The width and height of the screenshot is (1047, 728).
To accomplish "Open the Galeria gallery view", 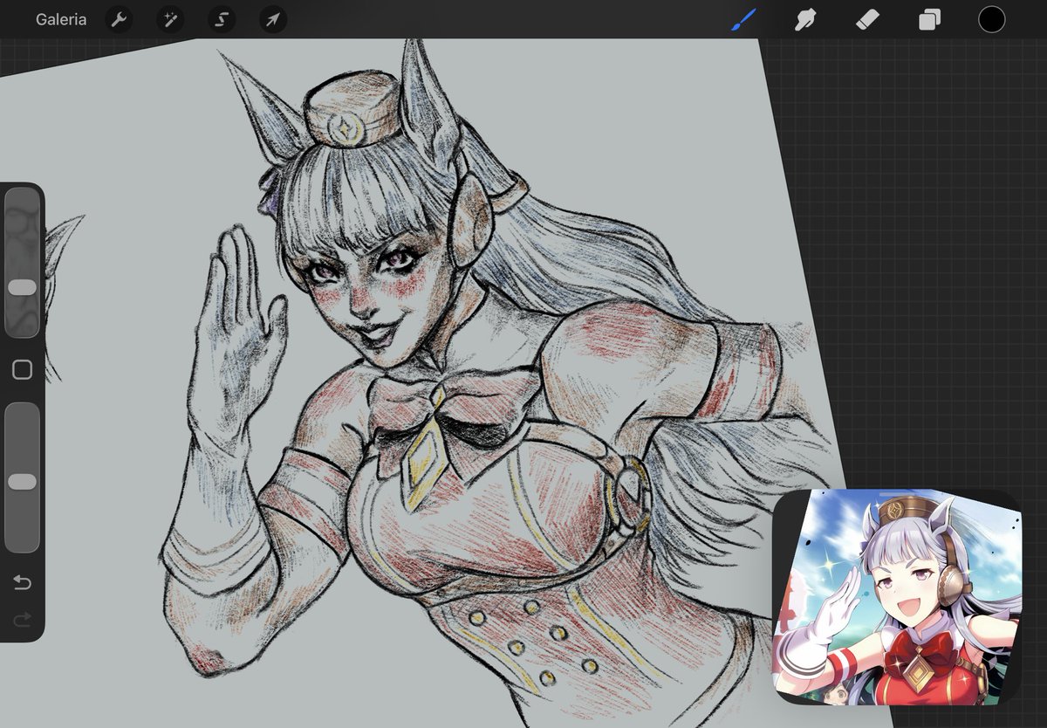I will 61,19.
